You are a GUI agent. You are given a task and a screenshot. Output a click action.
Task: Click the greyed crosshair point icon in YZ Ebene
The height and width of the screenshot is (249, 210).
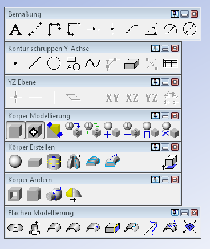(15, 97)
